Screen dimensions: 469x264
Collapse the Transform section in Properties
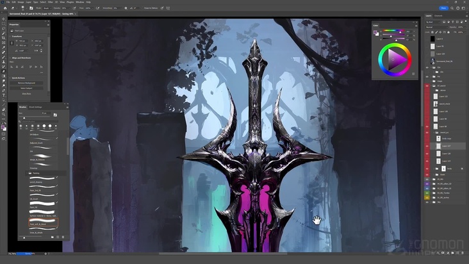10,36
